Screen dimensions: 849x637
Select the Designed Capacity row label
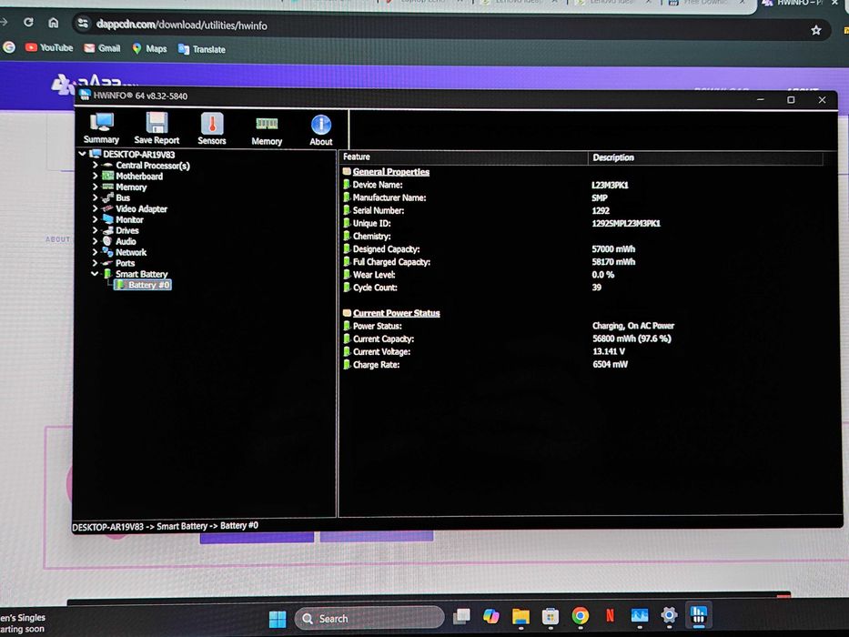[x=386, y=249]
